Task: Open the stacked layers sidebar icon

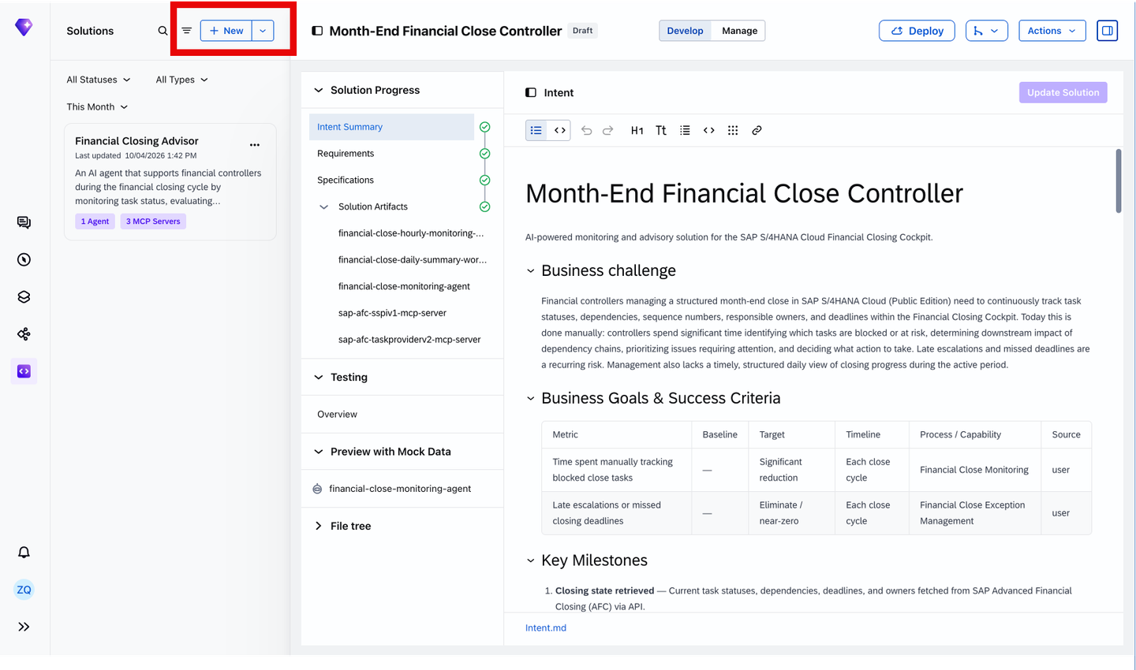Action: (x=24, y=297)
